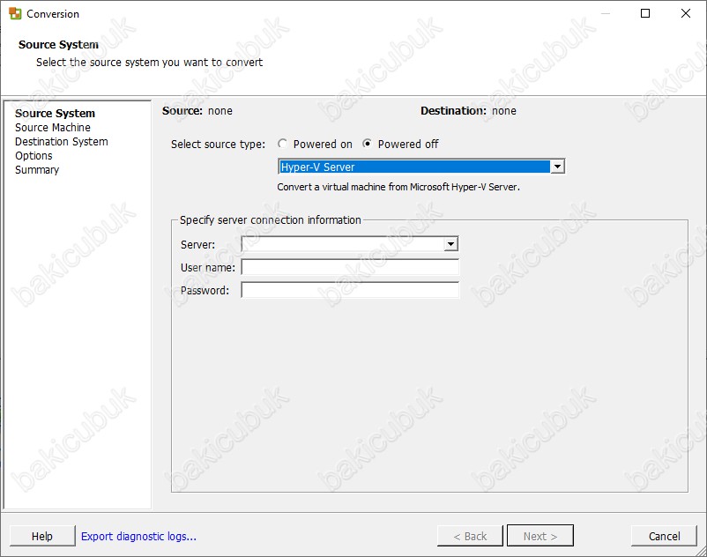
Task: Click the Conversion app icon in title bar
Action: (x=15, y=13)
